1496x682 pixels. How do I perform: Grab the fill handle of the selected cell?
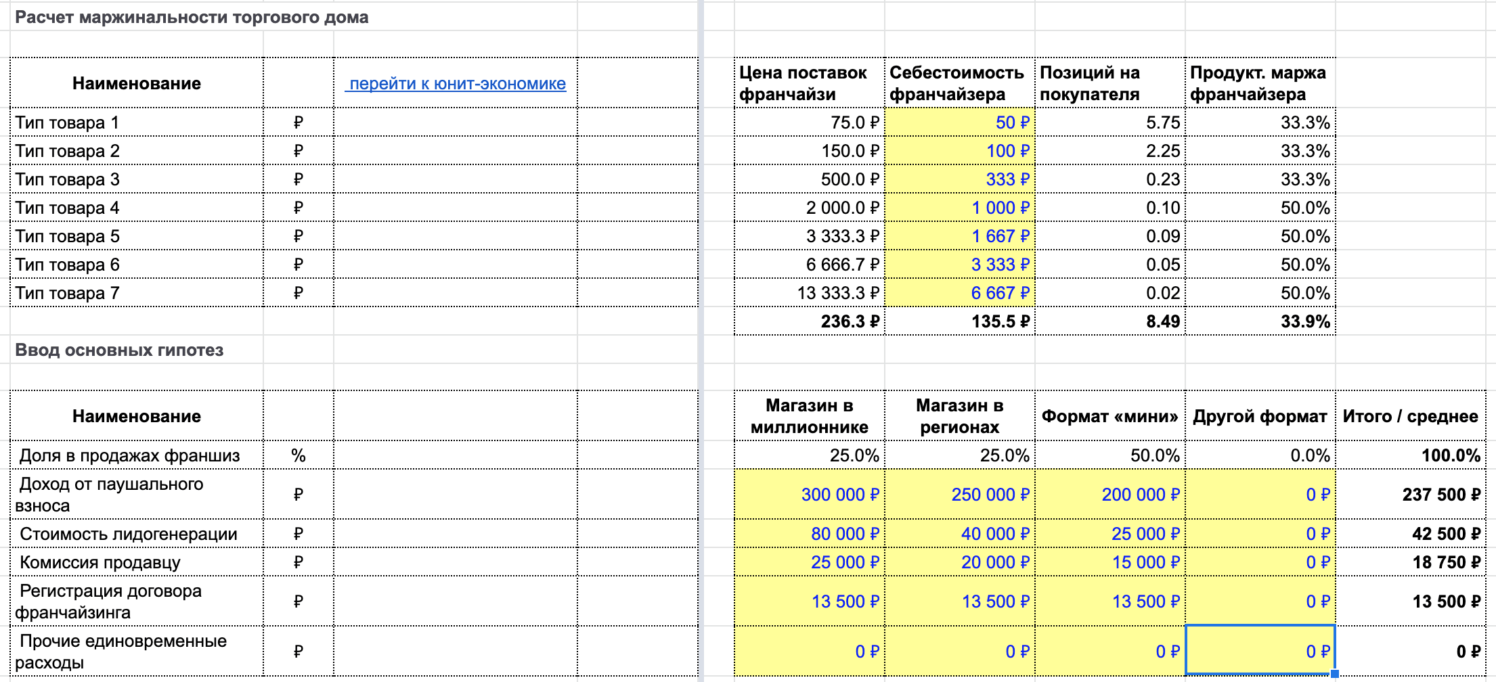click(x=1335, y=674)
